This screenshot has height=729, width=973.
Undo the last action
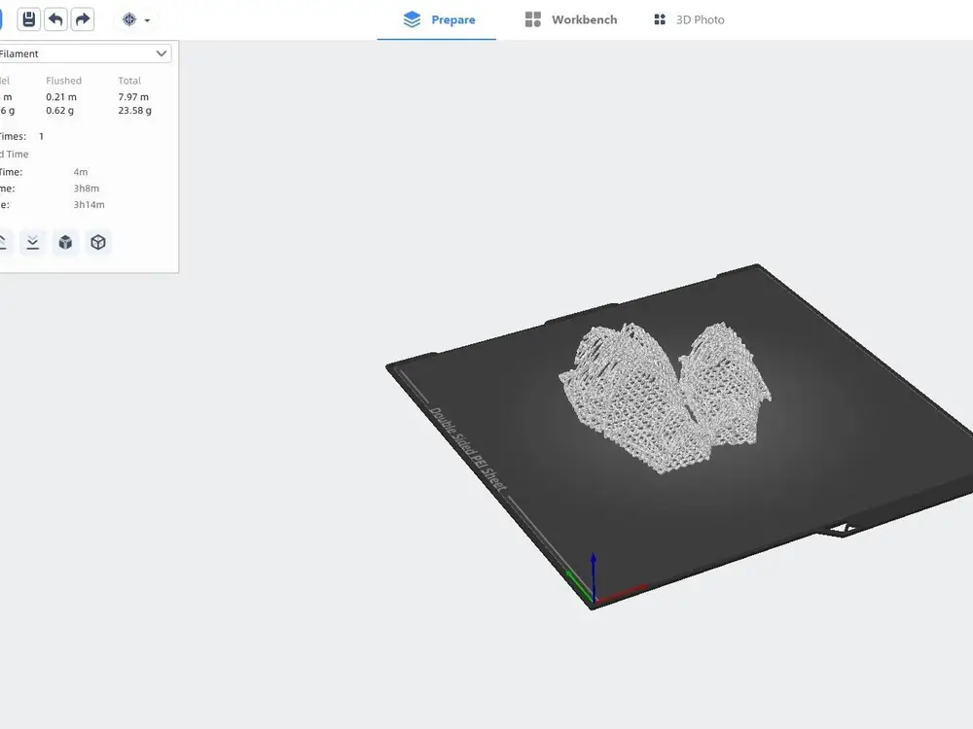click(x=55, y=19)
